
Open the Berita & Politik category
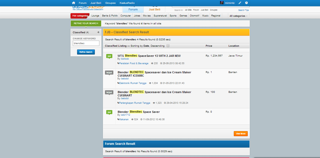[110, 16]
